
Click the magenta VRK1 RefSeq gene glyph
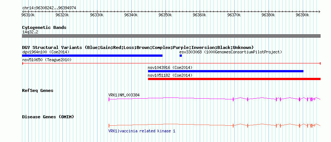[x=215, y=99]
